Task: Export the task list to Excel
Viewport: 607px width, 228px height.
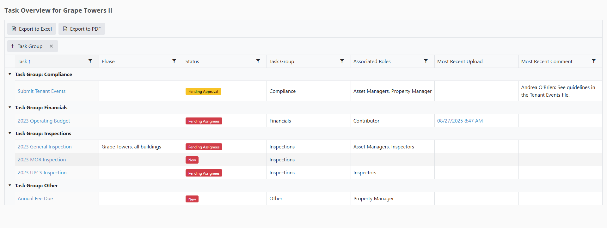Action: (x=32, y=29)
